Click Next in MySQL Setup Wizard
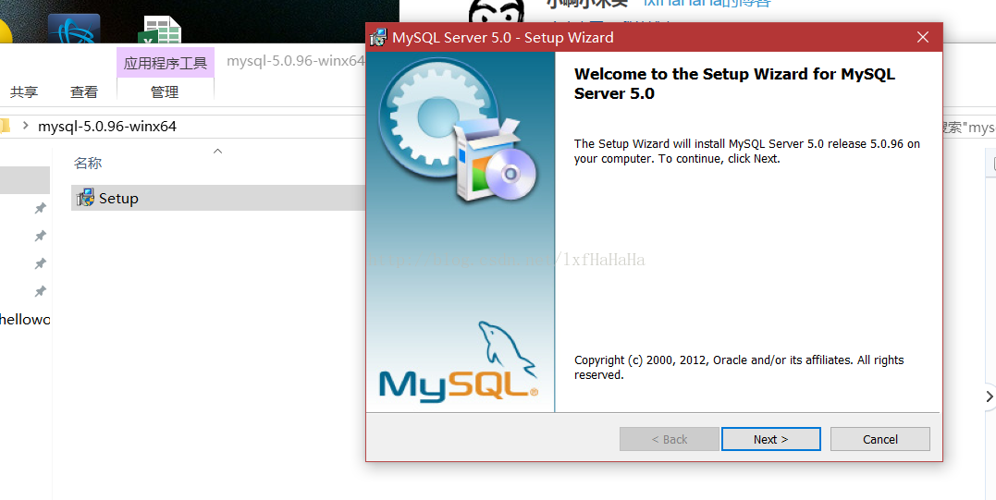Viewport: 996px width, 500px height. point(770,439)
